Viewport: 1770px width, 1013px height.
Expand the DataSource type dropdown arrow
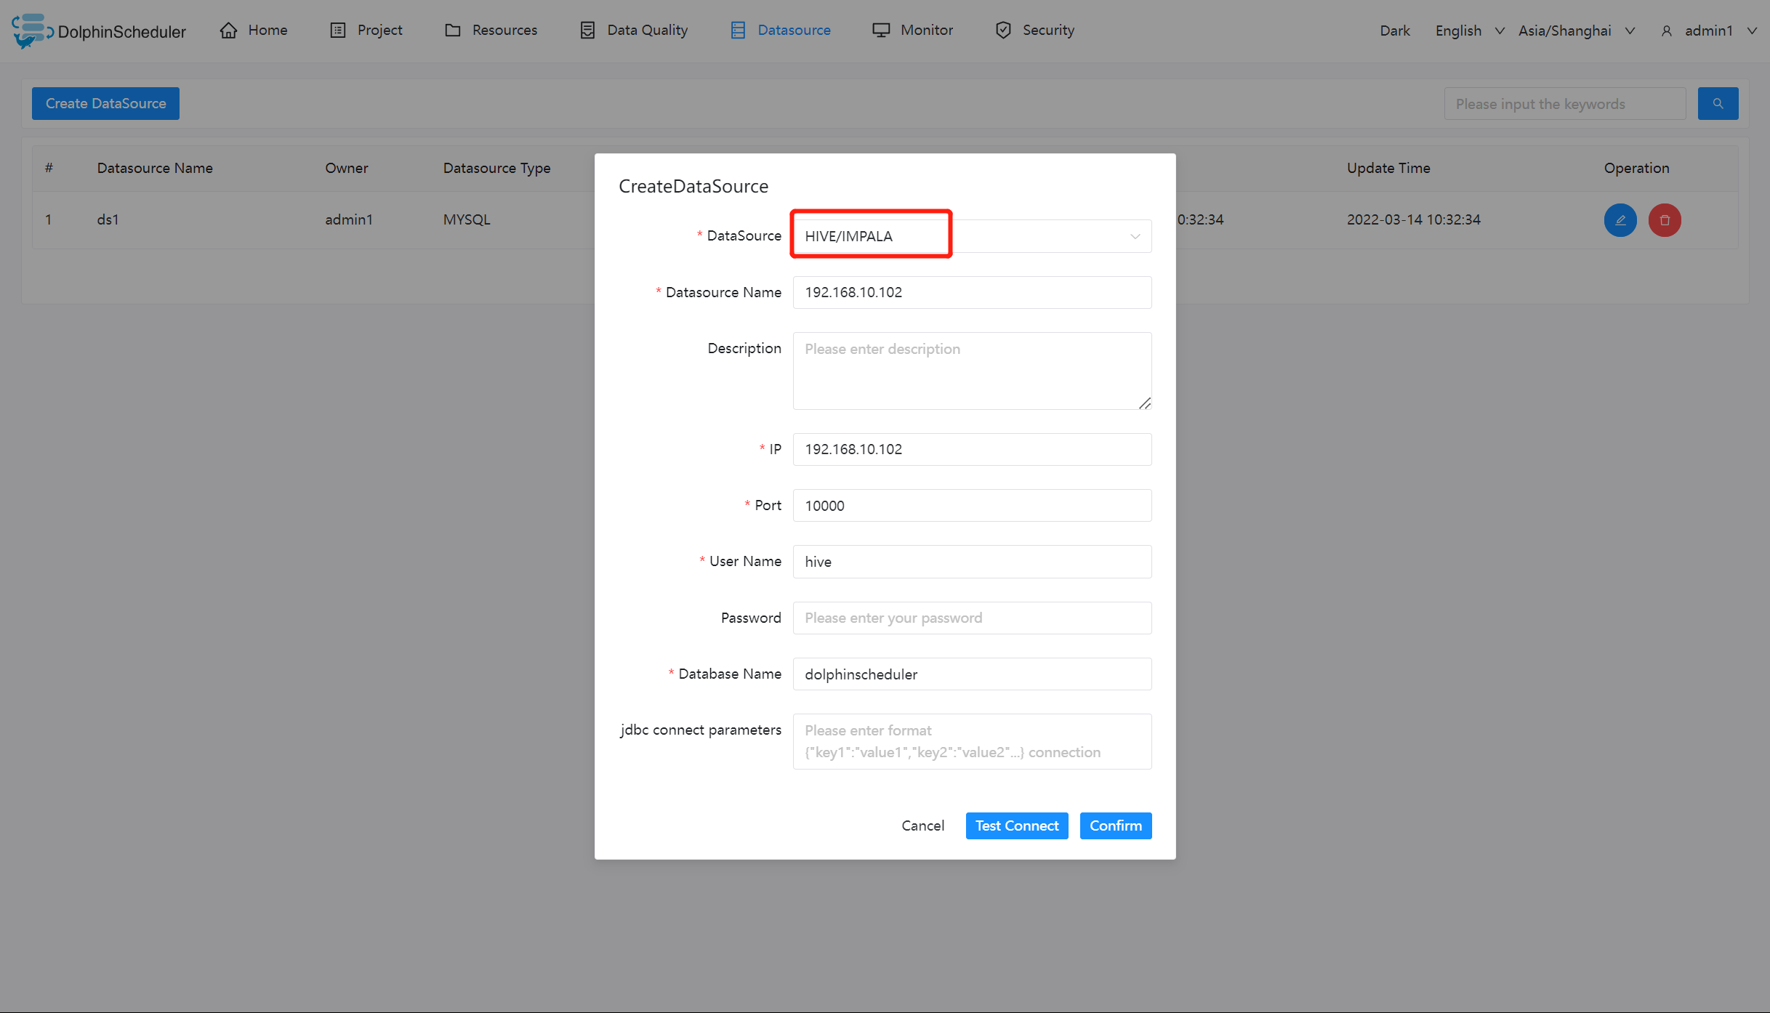click(x=1135, y=236)
